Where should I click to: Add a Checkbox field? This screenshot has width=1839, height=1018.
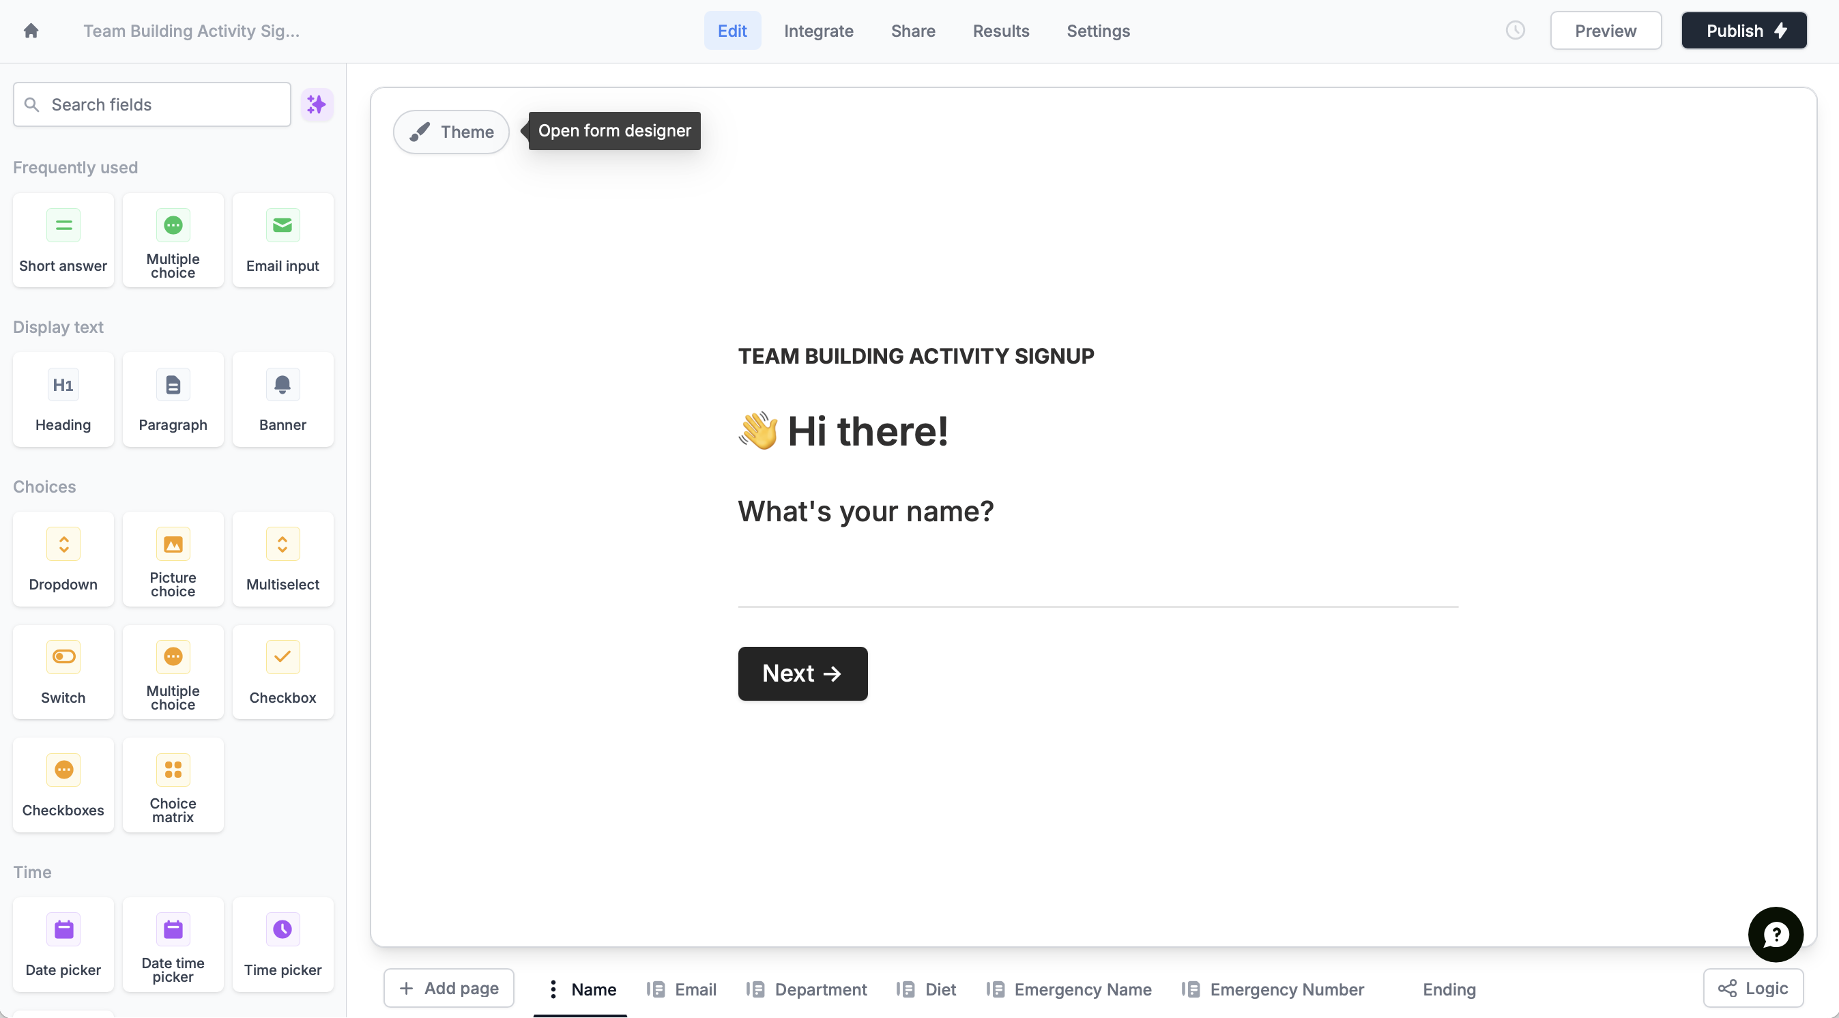pos(283,673)
